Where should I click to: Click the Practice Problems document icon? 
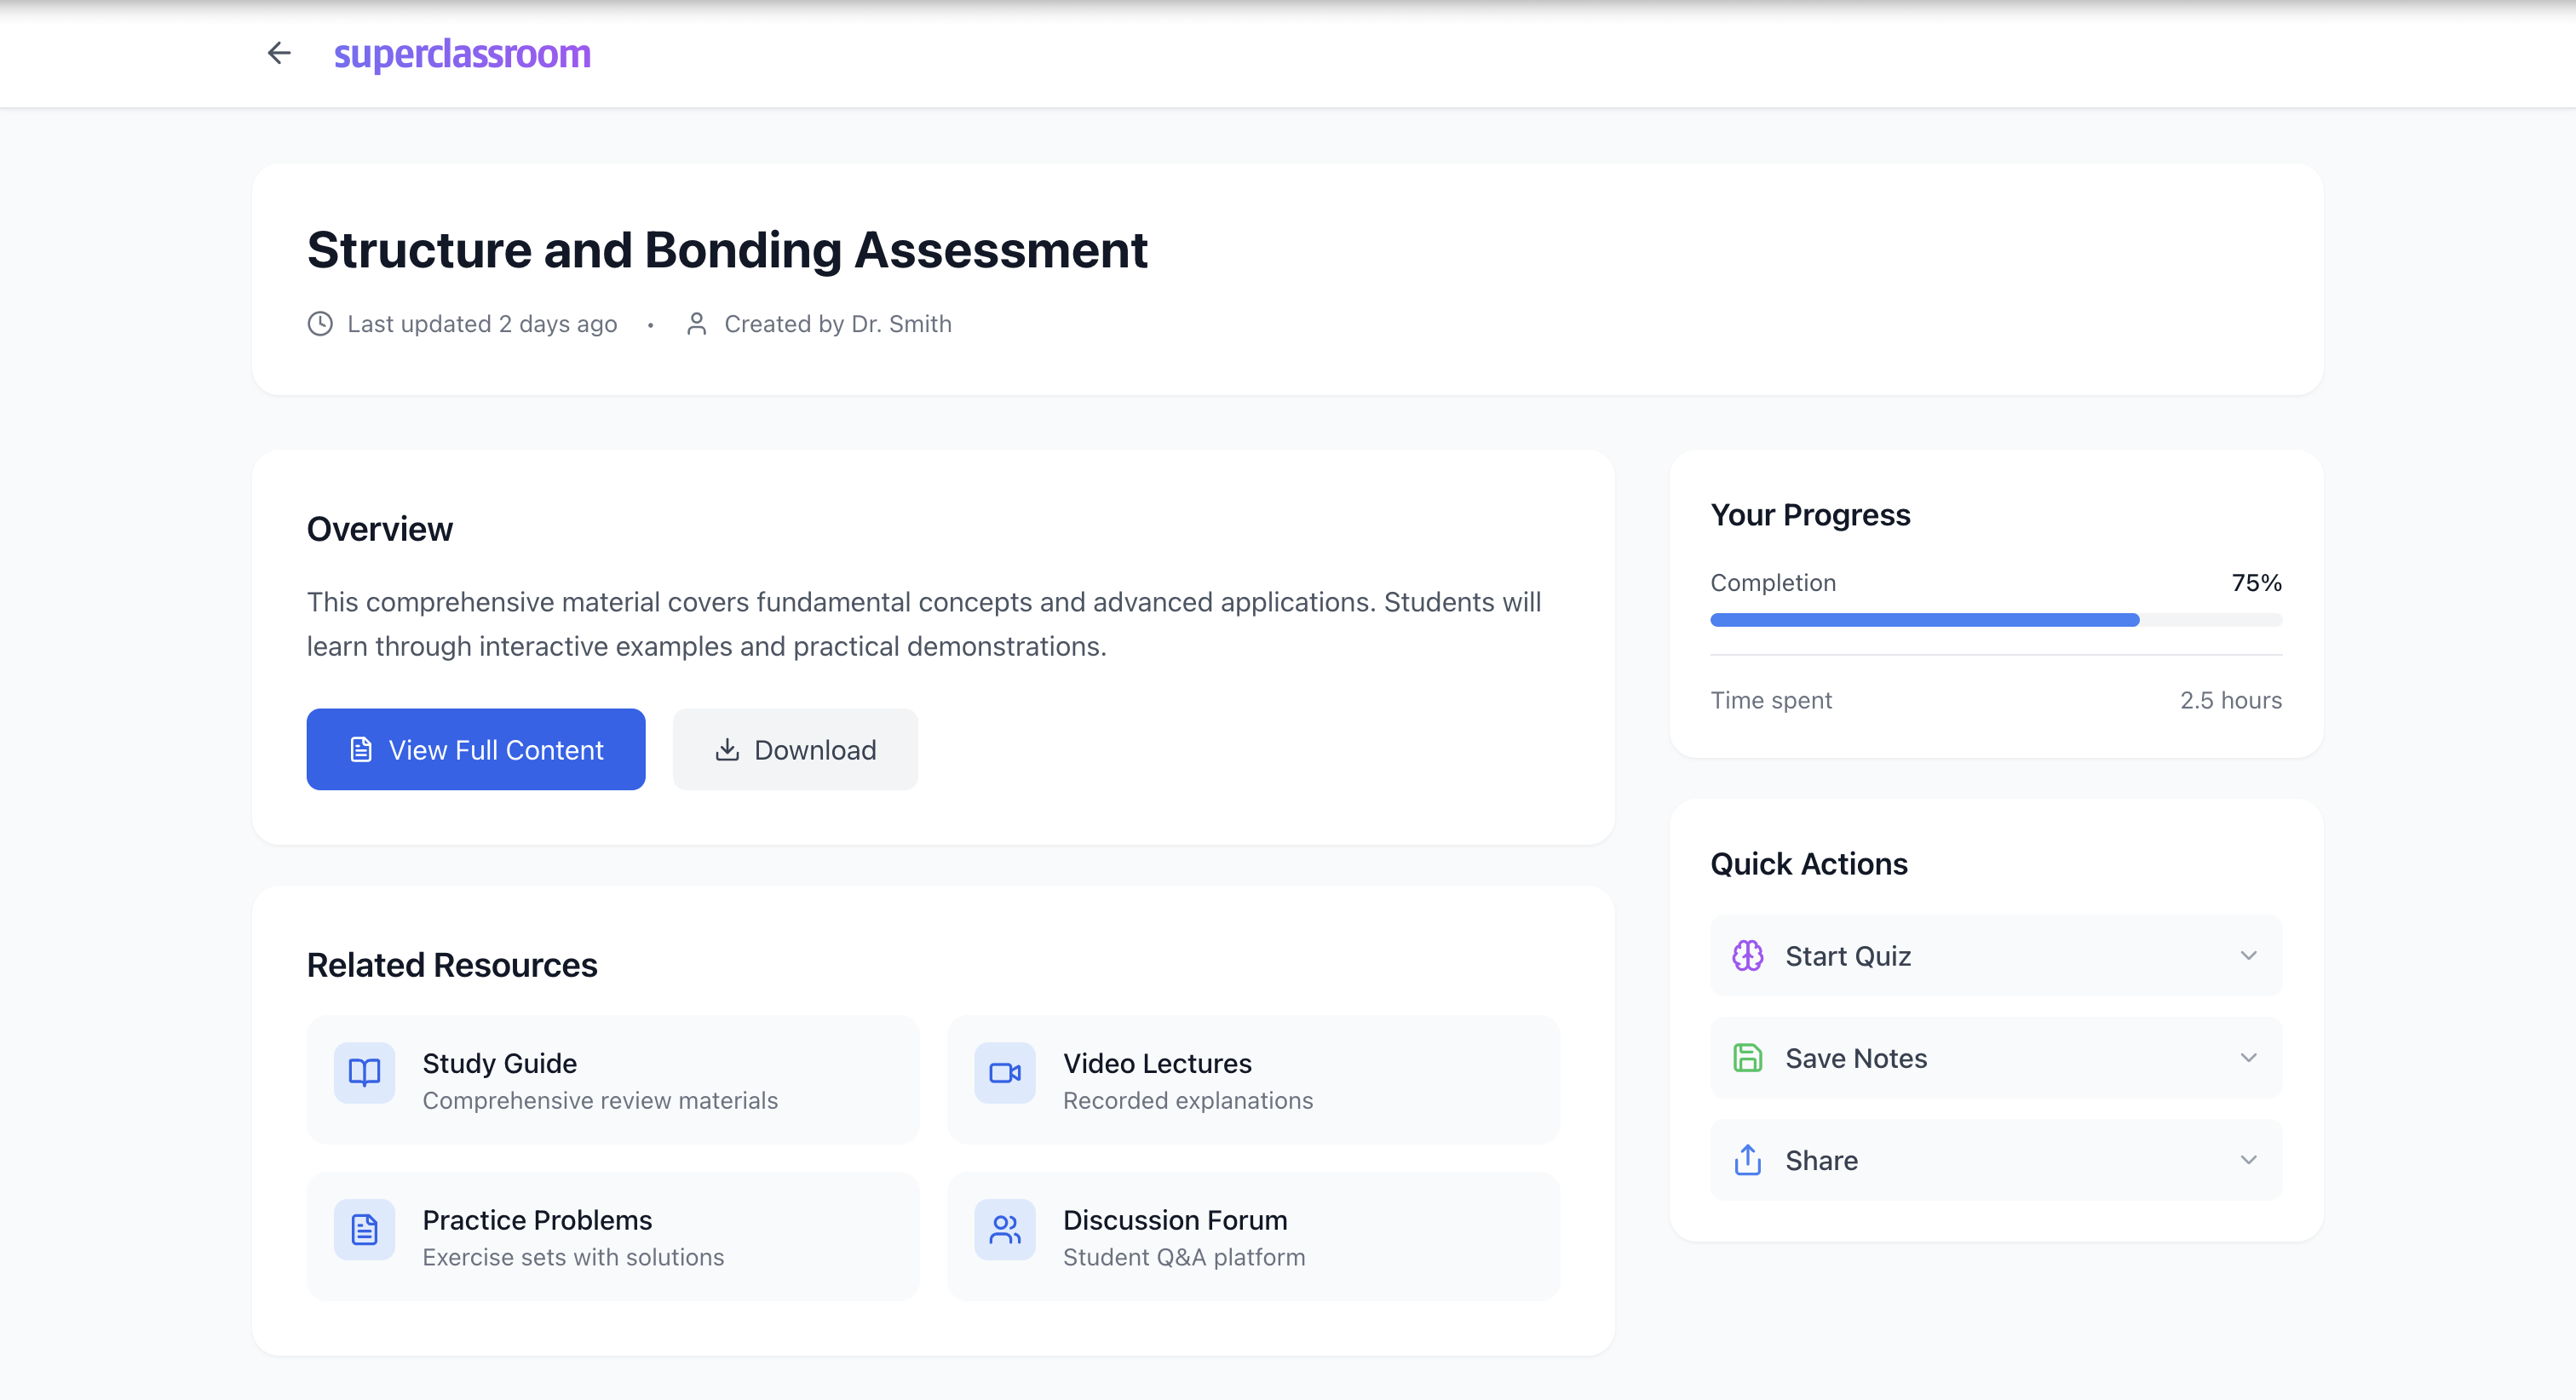tap(364, 1229)
